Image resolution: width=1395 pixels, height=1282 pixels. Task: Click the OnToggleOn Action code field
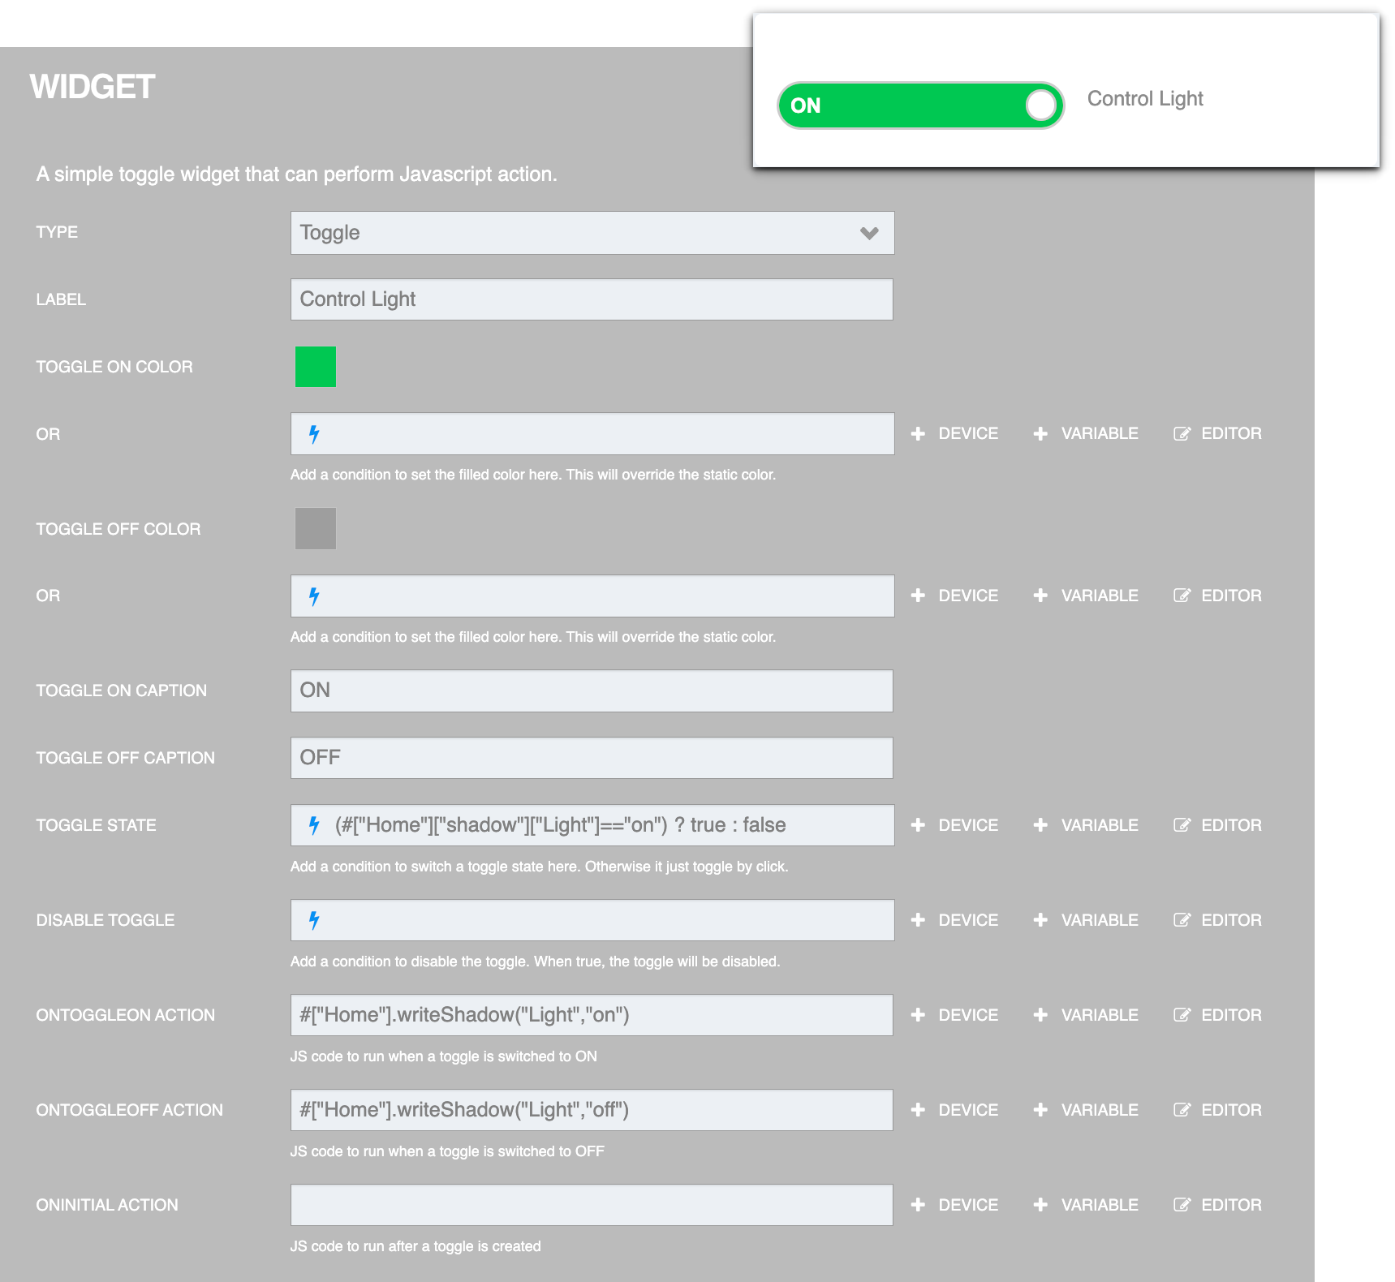[592, 1015]
